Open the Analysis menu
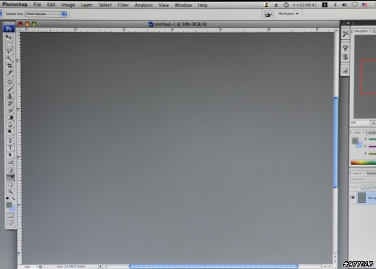 pos(143,5)
